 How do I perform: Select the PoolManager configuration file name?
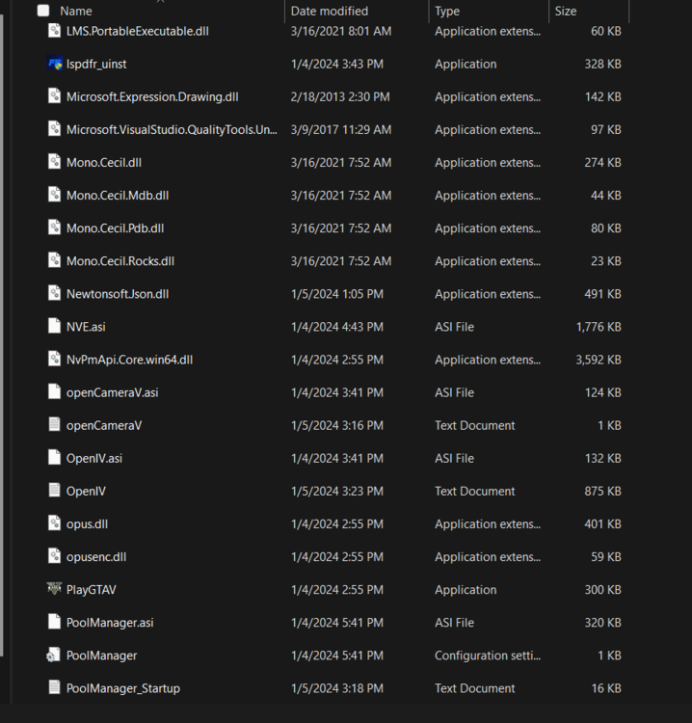click(x=101, y=656)
